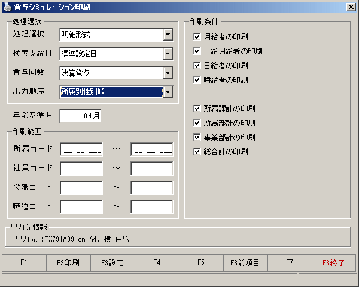
Task: Click the F4 function button
Action: point(157,262)
